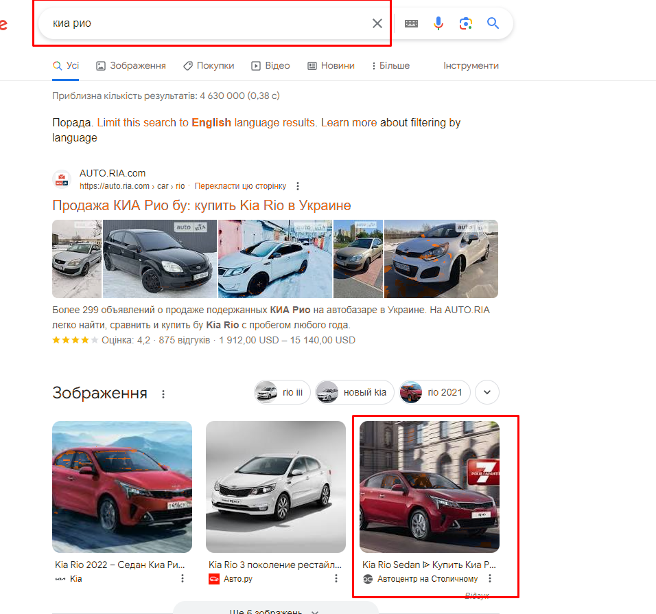Open the on-screen keyboard icon
Viewport: 656px width, 614px height.
coord(411,23)
